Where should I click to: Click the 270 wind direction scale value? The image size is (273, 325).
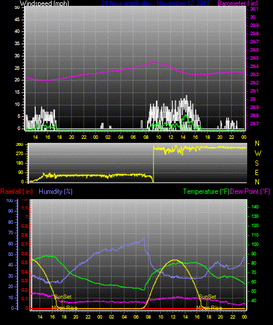19,154
